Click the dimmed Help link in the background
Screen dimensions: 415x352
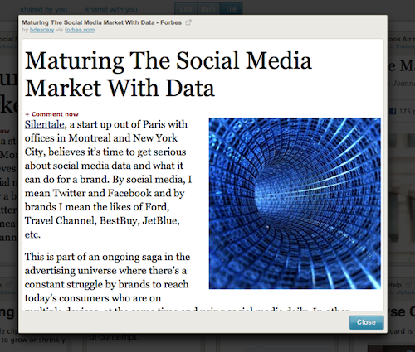tap(395, 285)
